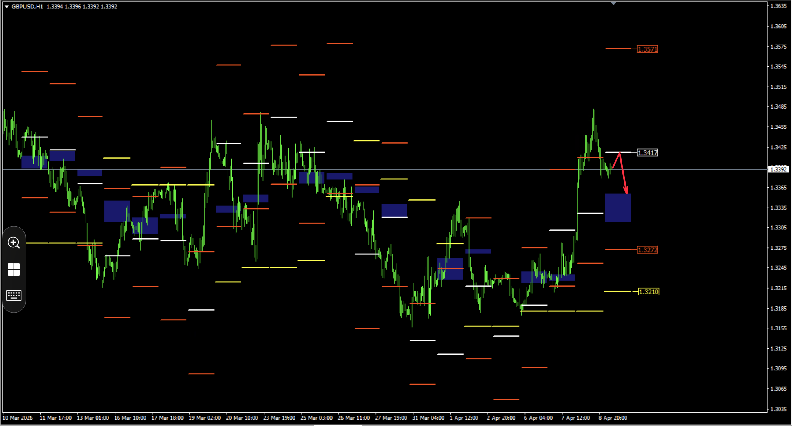The width and height of the screenshot is (792, 426).
Task: Open the four-square windows grid icon
Action: click(14, 269)
